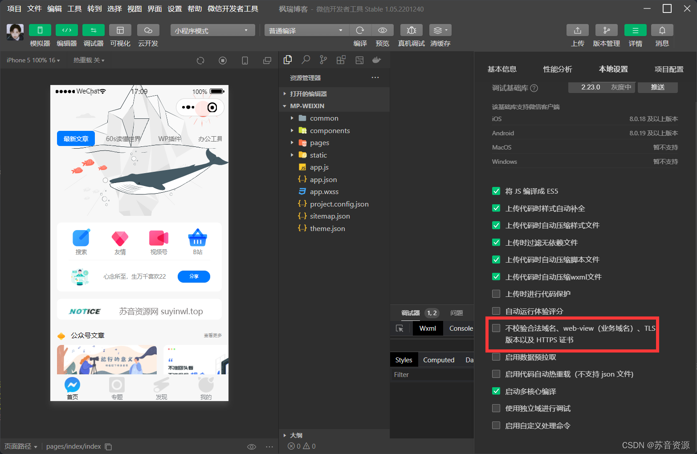Screen dimensions: 697x454
Task: Open the 2.23.0 debug base library selector
Action: point(601,87)
